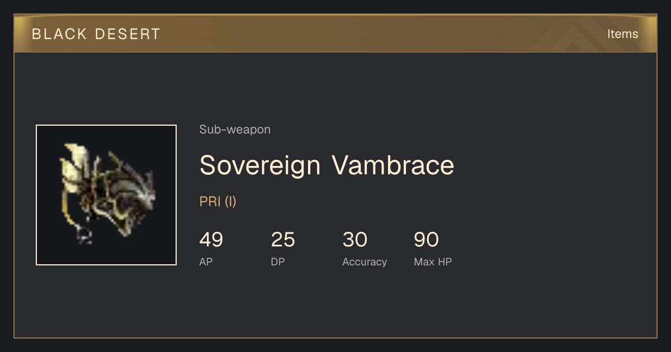Open the Items link in header
The width and height of the screenshot is (671, 352).
tap(622, 34)
